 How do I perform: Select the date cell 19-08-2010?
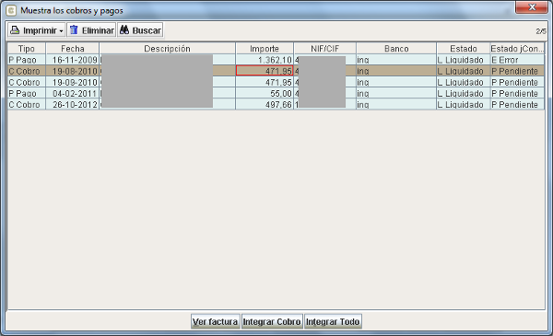(73, 71)
